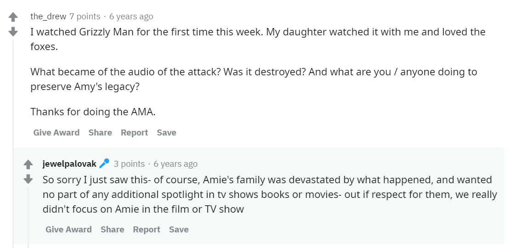Share the_drew's comment
526x248 pixels.
point(100,132)
